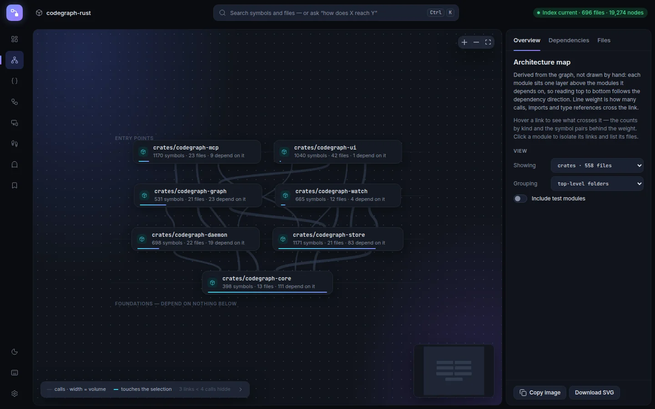Open the footprints trace icon in sidebar
The image size is (655, 409).
(x=15, y=144)
